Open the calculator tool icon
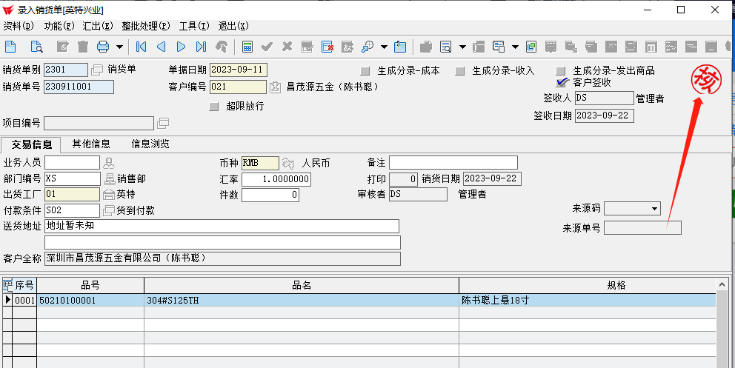 click(247, 47)
